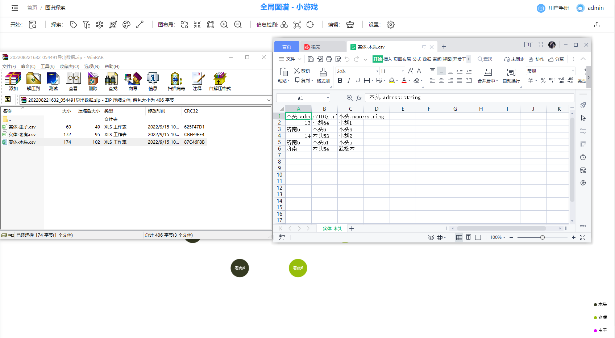
Task: Click the export upload icon at top right
Action: [597, 25]
